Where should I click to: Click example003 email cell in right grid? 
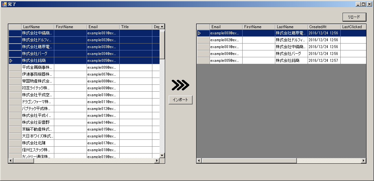click(x=226, y=33)
